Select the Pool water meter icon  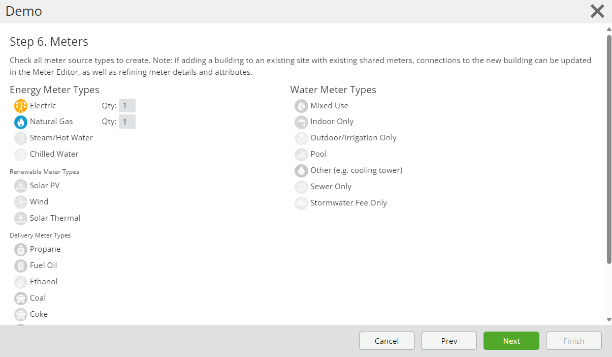tap(301, 155)
